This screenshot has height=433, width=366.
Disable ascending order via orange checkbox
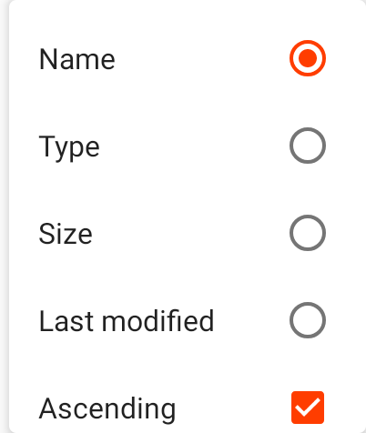click(x=308, y=408)
